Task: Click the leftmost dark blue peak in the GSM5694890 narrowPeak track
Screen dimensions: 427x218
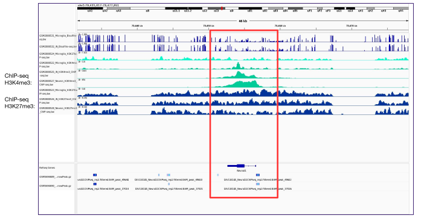Action: pos(95,184)
